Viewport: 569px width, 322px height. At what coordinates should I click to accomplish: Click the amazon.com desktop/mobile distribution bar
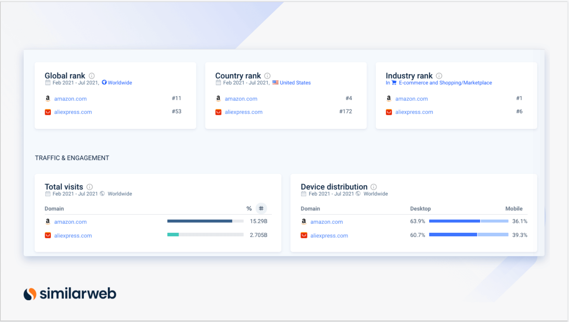click(x=469, y=221)
